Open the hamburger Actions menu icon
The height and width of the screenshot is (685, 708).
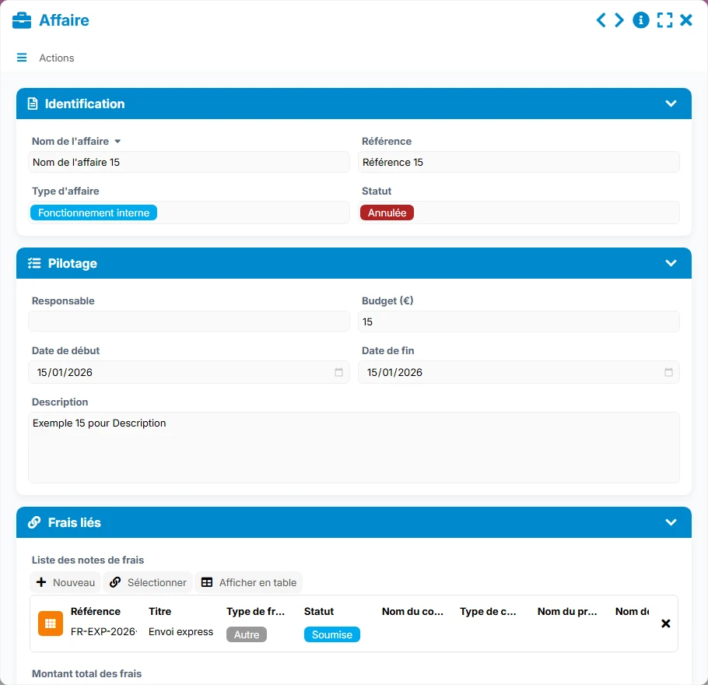pyautogui.click(x=22, y=58)
